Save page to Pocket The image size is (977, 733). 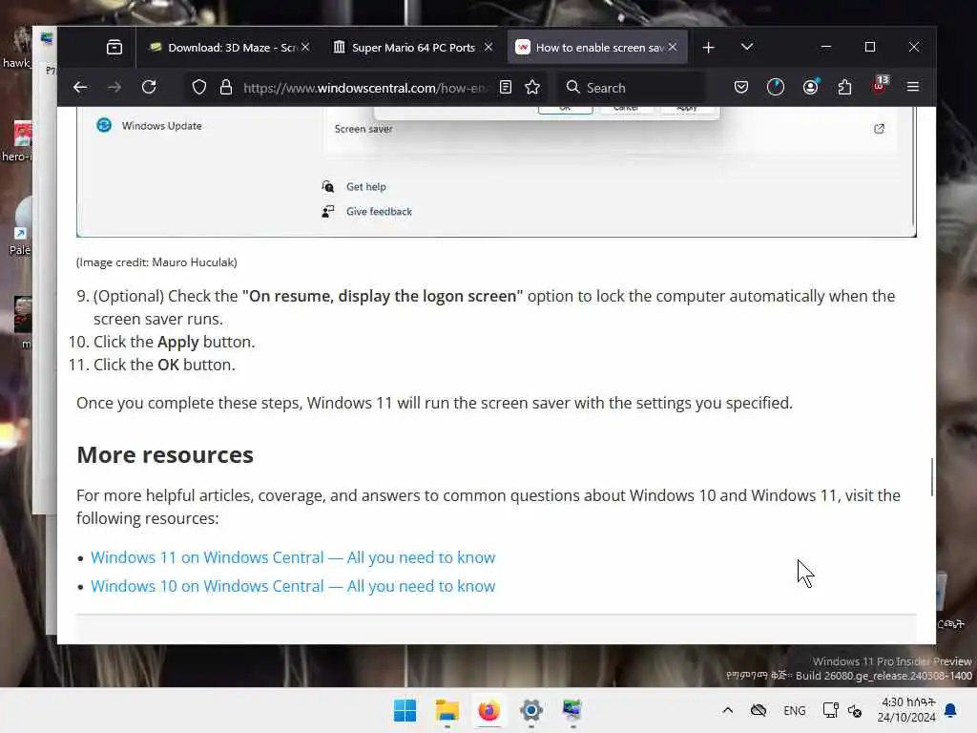(740, 87)
